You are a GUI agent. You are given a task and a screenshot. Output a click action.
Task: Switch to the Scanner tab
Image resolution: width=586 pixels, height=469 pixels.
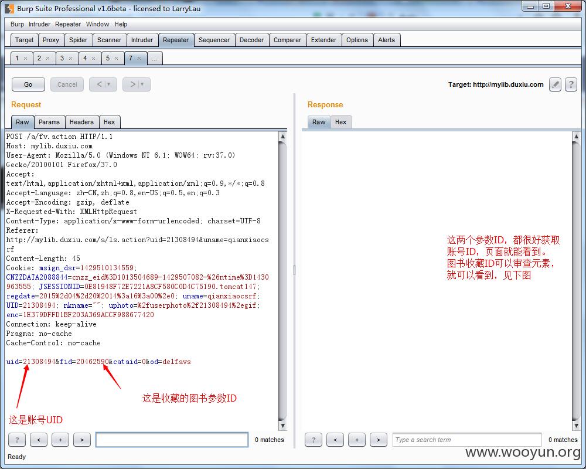pyautogui.click(x=109, y=40)
